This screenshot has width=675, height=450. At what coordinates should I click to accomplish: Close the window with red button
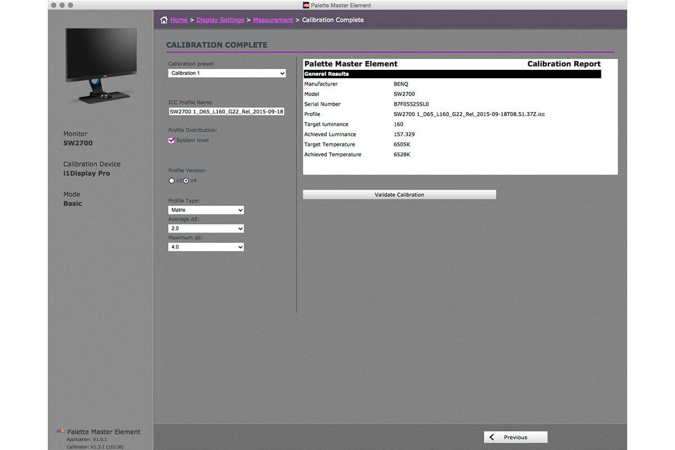coord(54,5)
